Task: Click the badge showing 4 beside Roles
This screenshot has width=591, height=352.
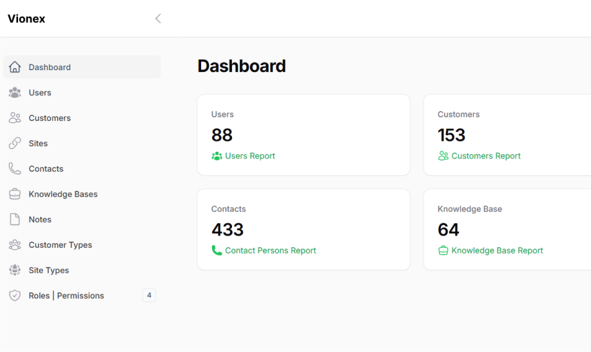Action: coord(149,295)
